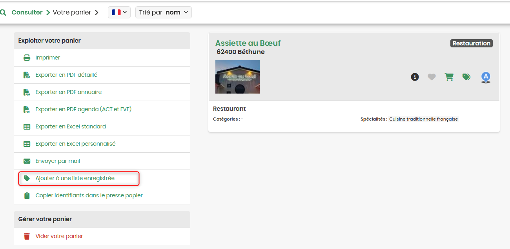510x249 pixels.
Task: Open the Trié par nom dropdown
Action: [x=164, y=12]
